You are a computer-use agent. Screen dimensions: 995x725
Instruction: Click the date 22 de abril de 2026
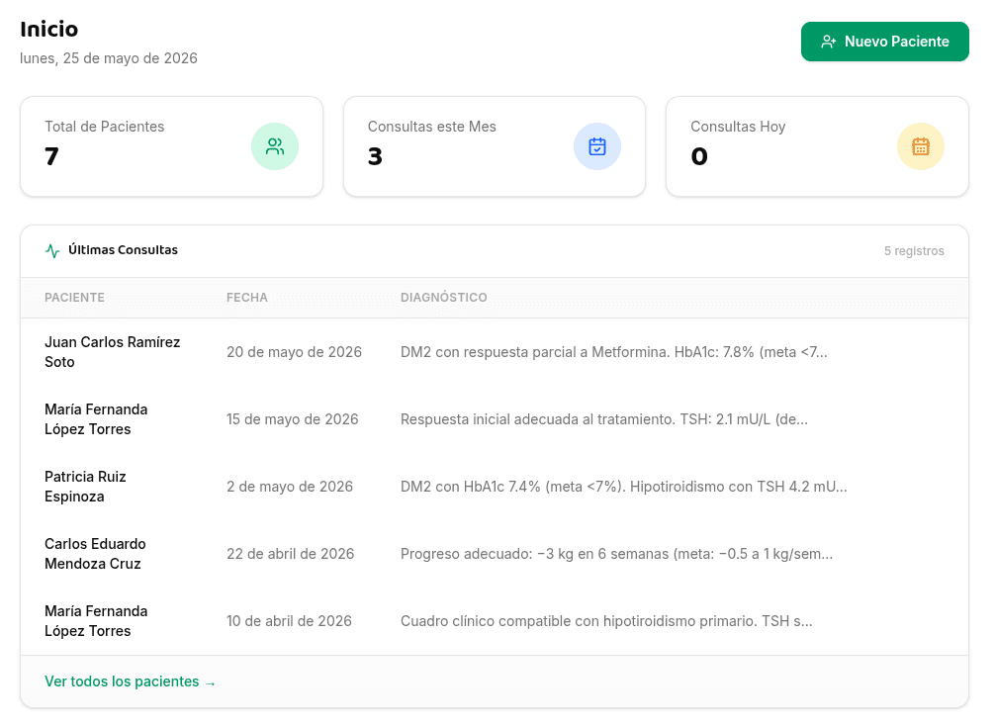click(x=290, y=554)
